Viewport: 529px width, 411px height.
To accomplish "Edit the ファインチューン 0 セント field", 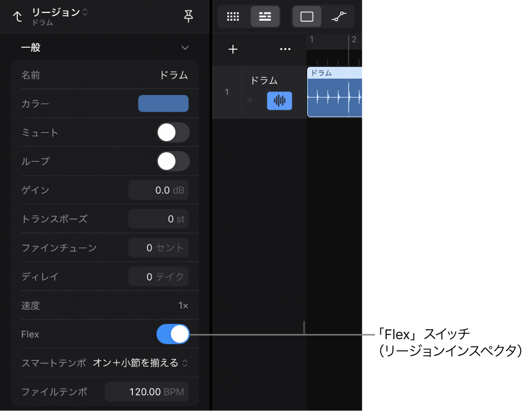I will 158,248.
